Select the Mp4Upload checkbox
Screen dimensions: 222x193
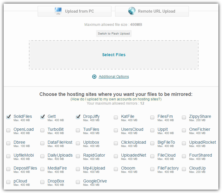point(78,169)
